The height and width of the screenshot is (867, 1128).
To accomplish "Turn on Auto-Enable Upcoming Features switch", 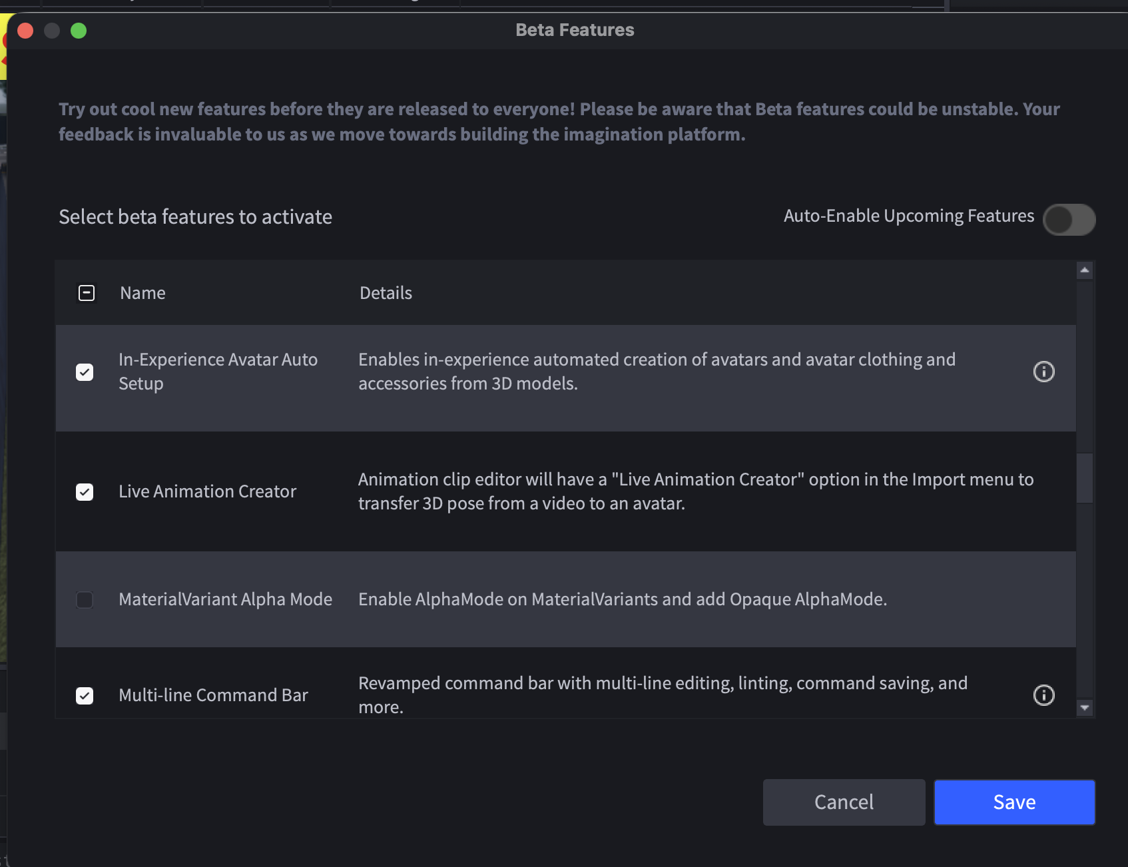I will click(1069, 220).
